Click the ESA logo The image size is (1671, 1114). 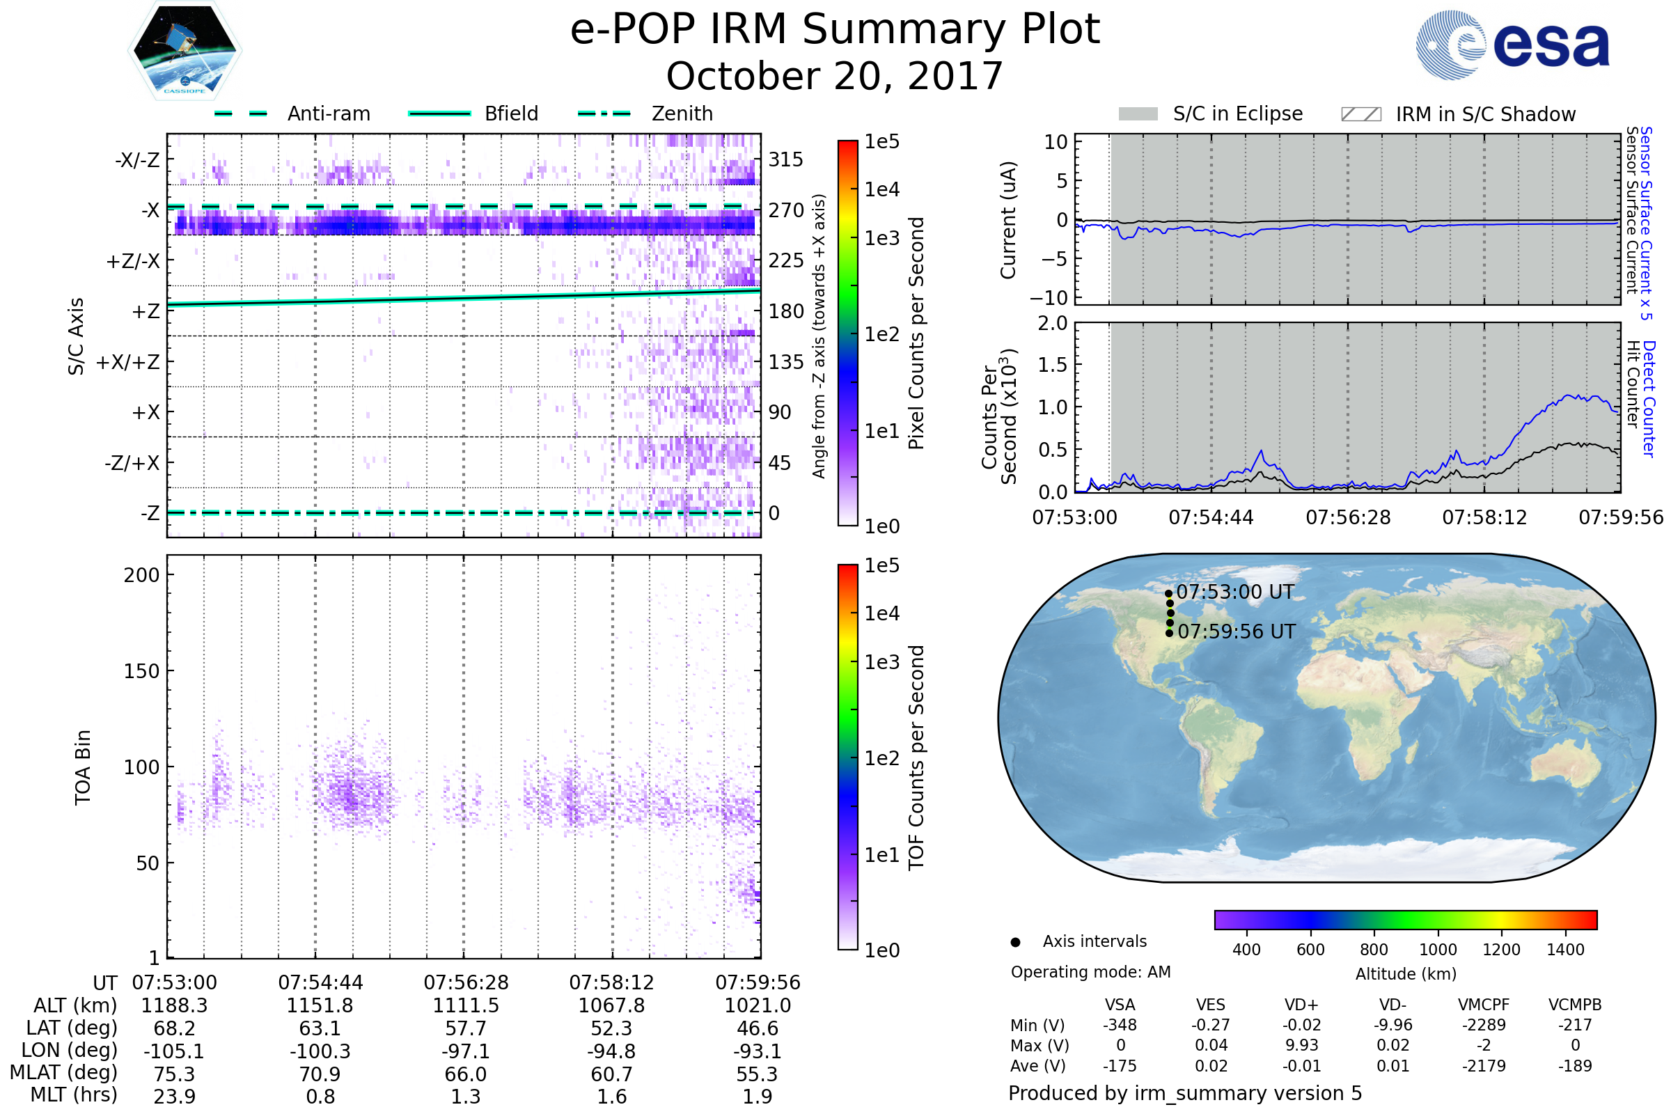pos(1512,45)
